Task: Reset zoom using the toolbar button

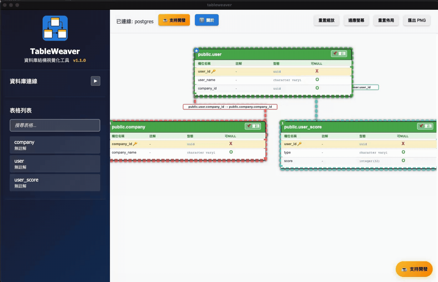Action: point(326,20)
